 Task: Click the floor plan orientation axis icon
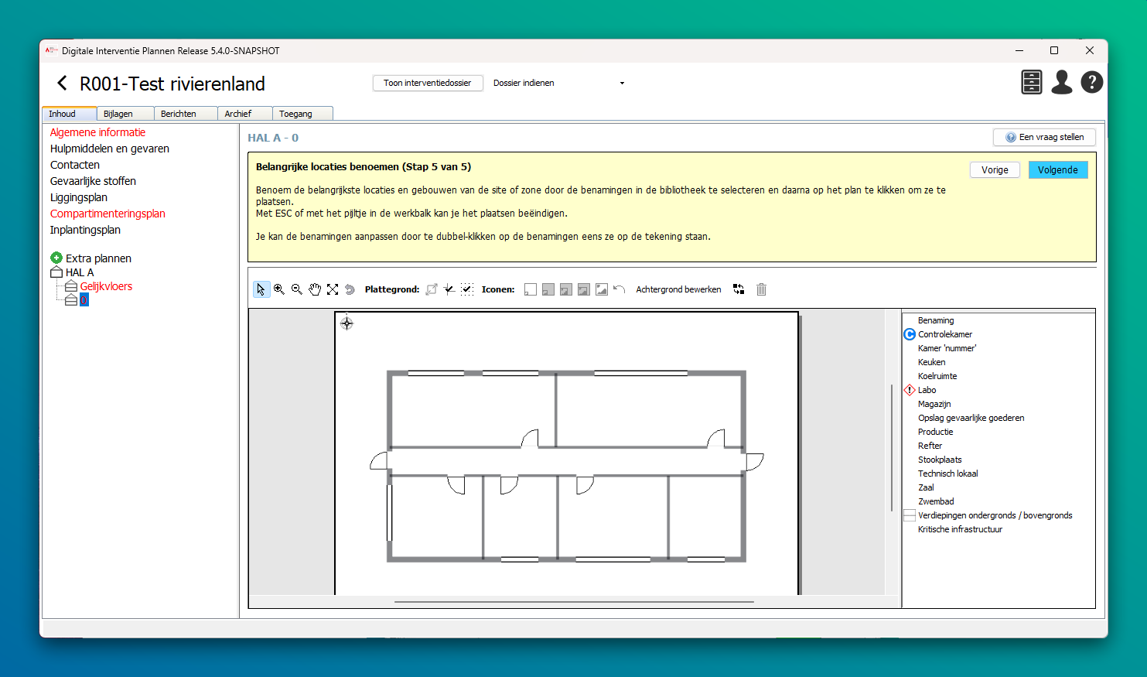pos(449,289)
